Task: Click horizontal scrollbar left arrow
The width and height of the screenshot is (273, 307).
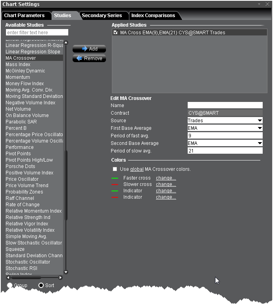Action: (x=8, y=278)
